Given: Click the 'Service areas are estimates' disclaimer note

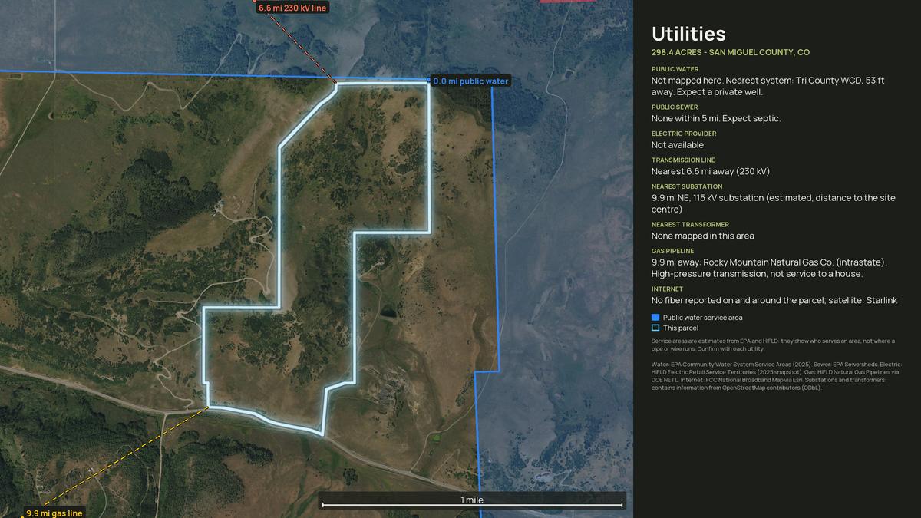Looking at the screenshot, I should click(x=773, y=345).
